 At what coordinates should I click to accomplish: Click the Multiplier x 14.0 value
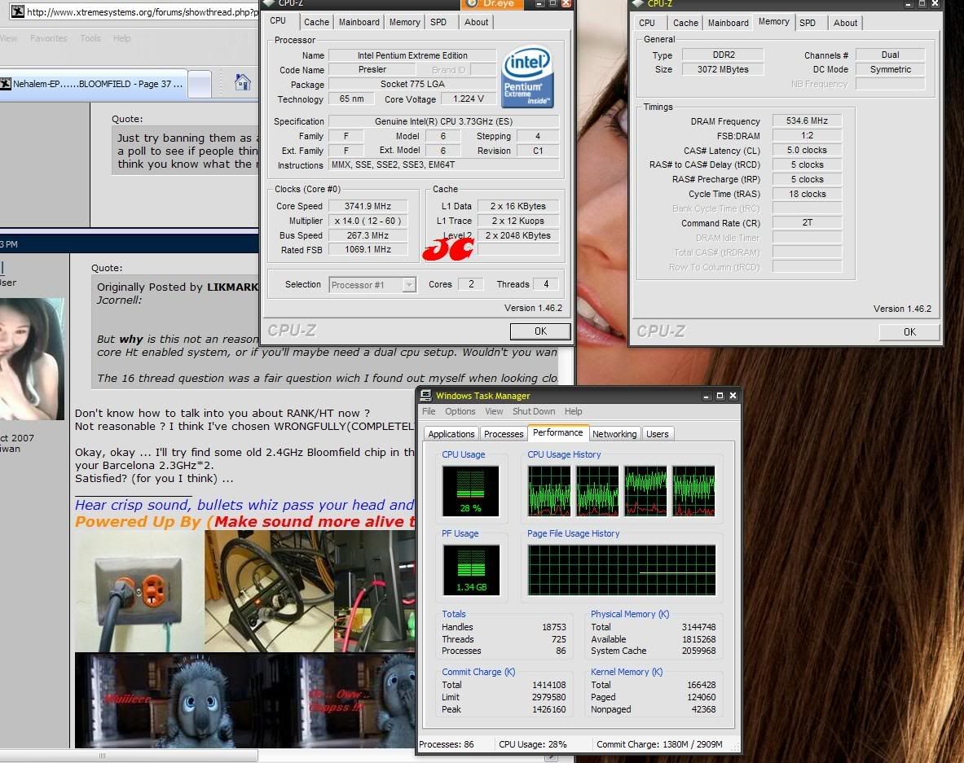pos(368,221)
